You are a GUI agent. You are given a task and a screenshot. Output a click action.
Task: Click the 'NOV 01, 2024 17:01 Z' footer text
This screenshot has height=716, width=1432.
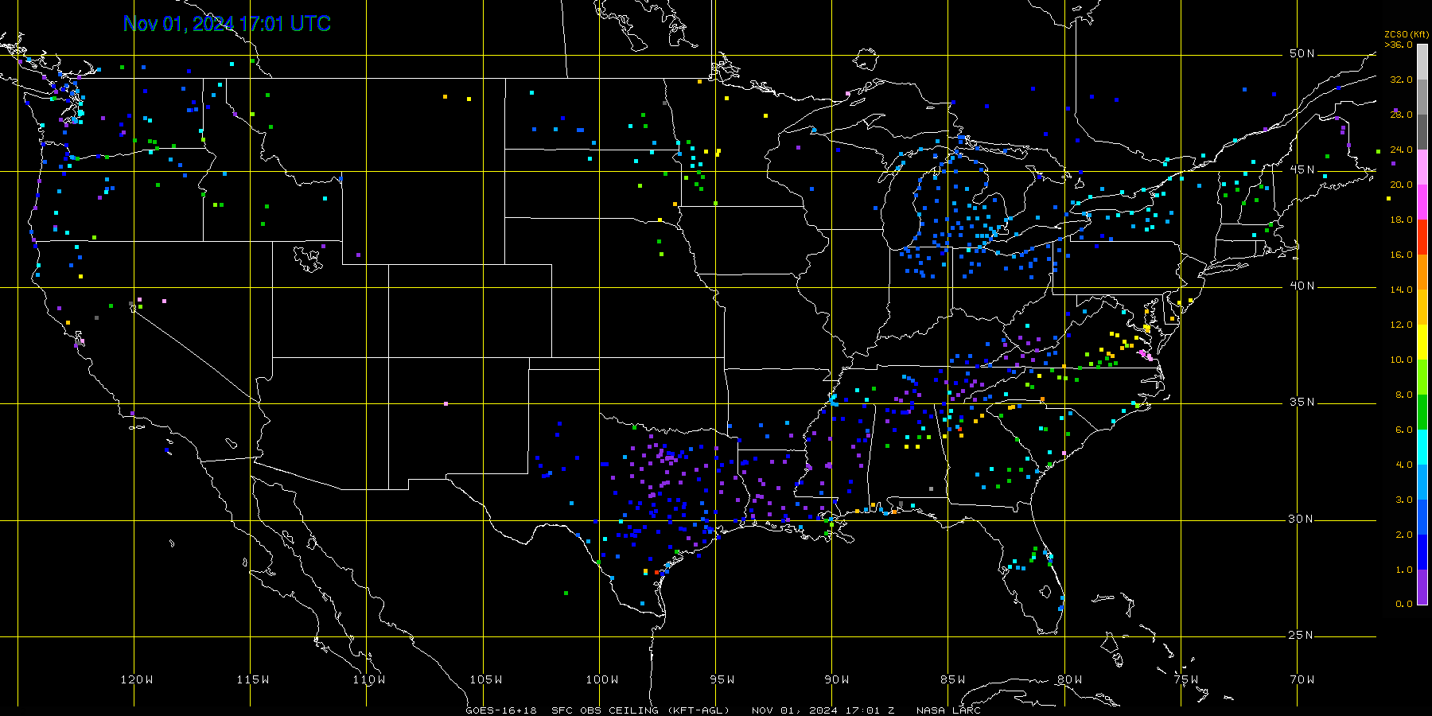point(823,710)
